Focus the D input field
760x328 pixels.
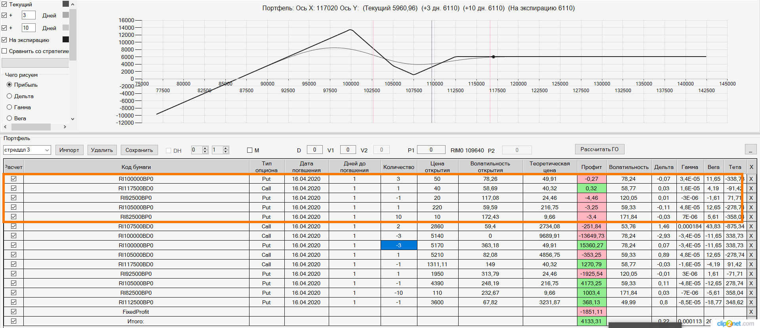pyautogui.click(x=314, y=150)
